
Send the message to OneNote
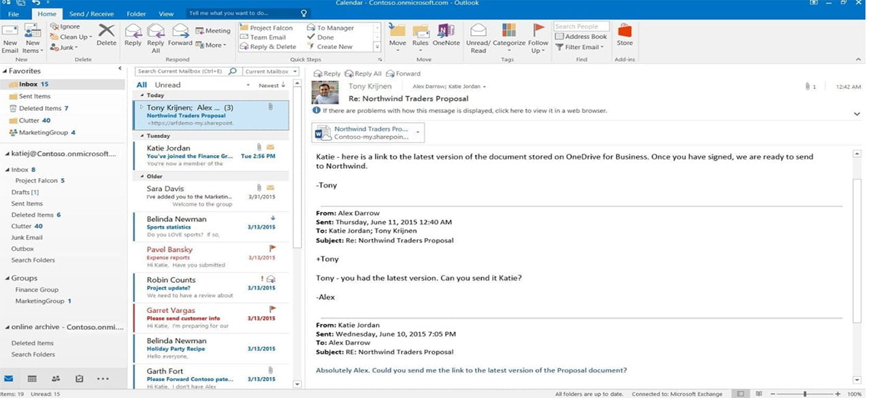point(446,35)
